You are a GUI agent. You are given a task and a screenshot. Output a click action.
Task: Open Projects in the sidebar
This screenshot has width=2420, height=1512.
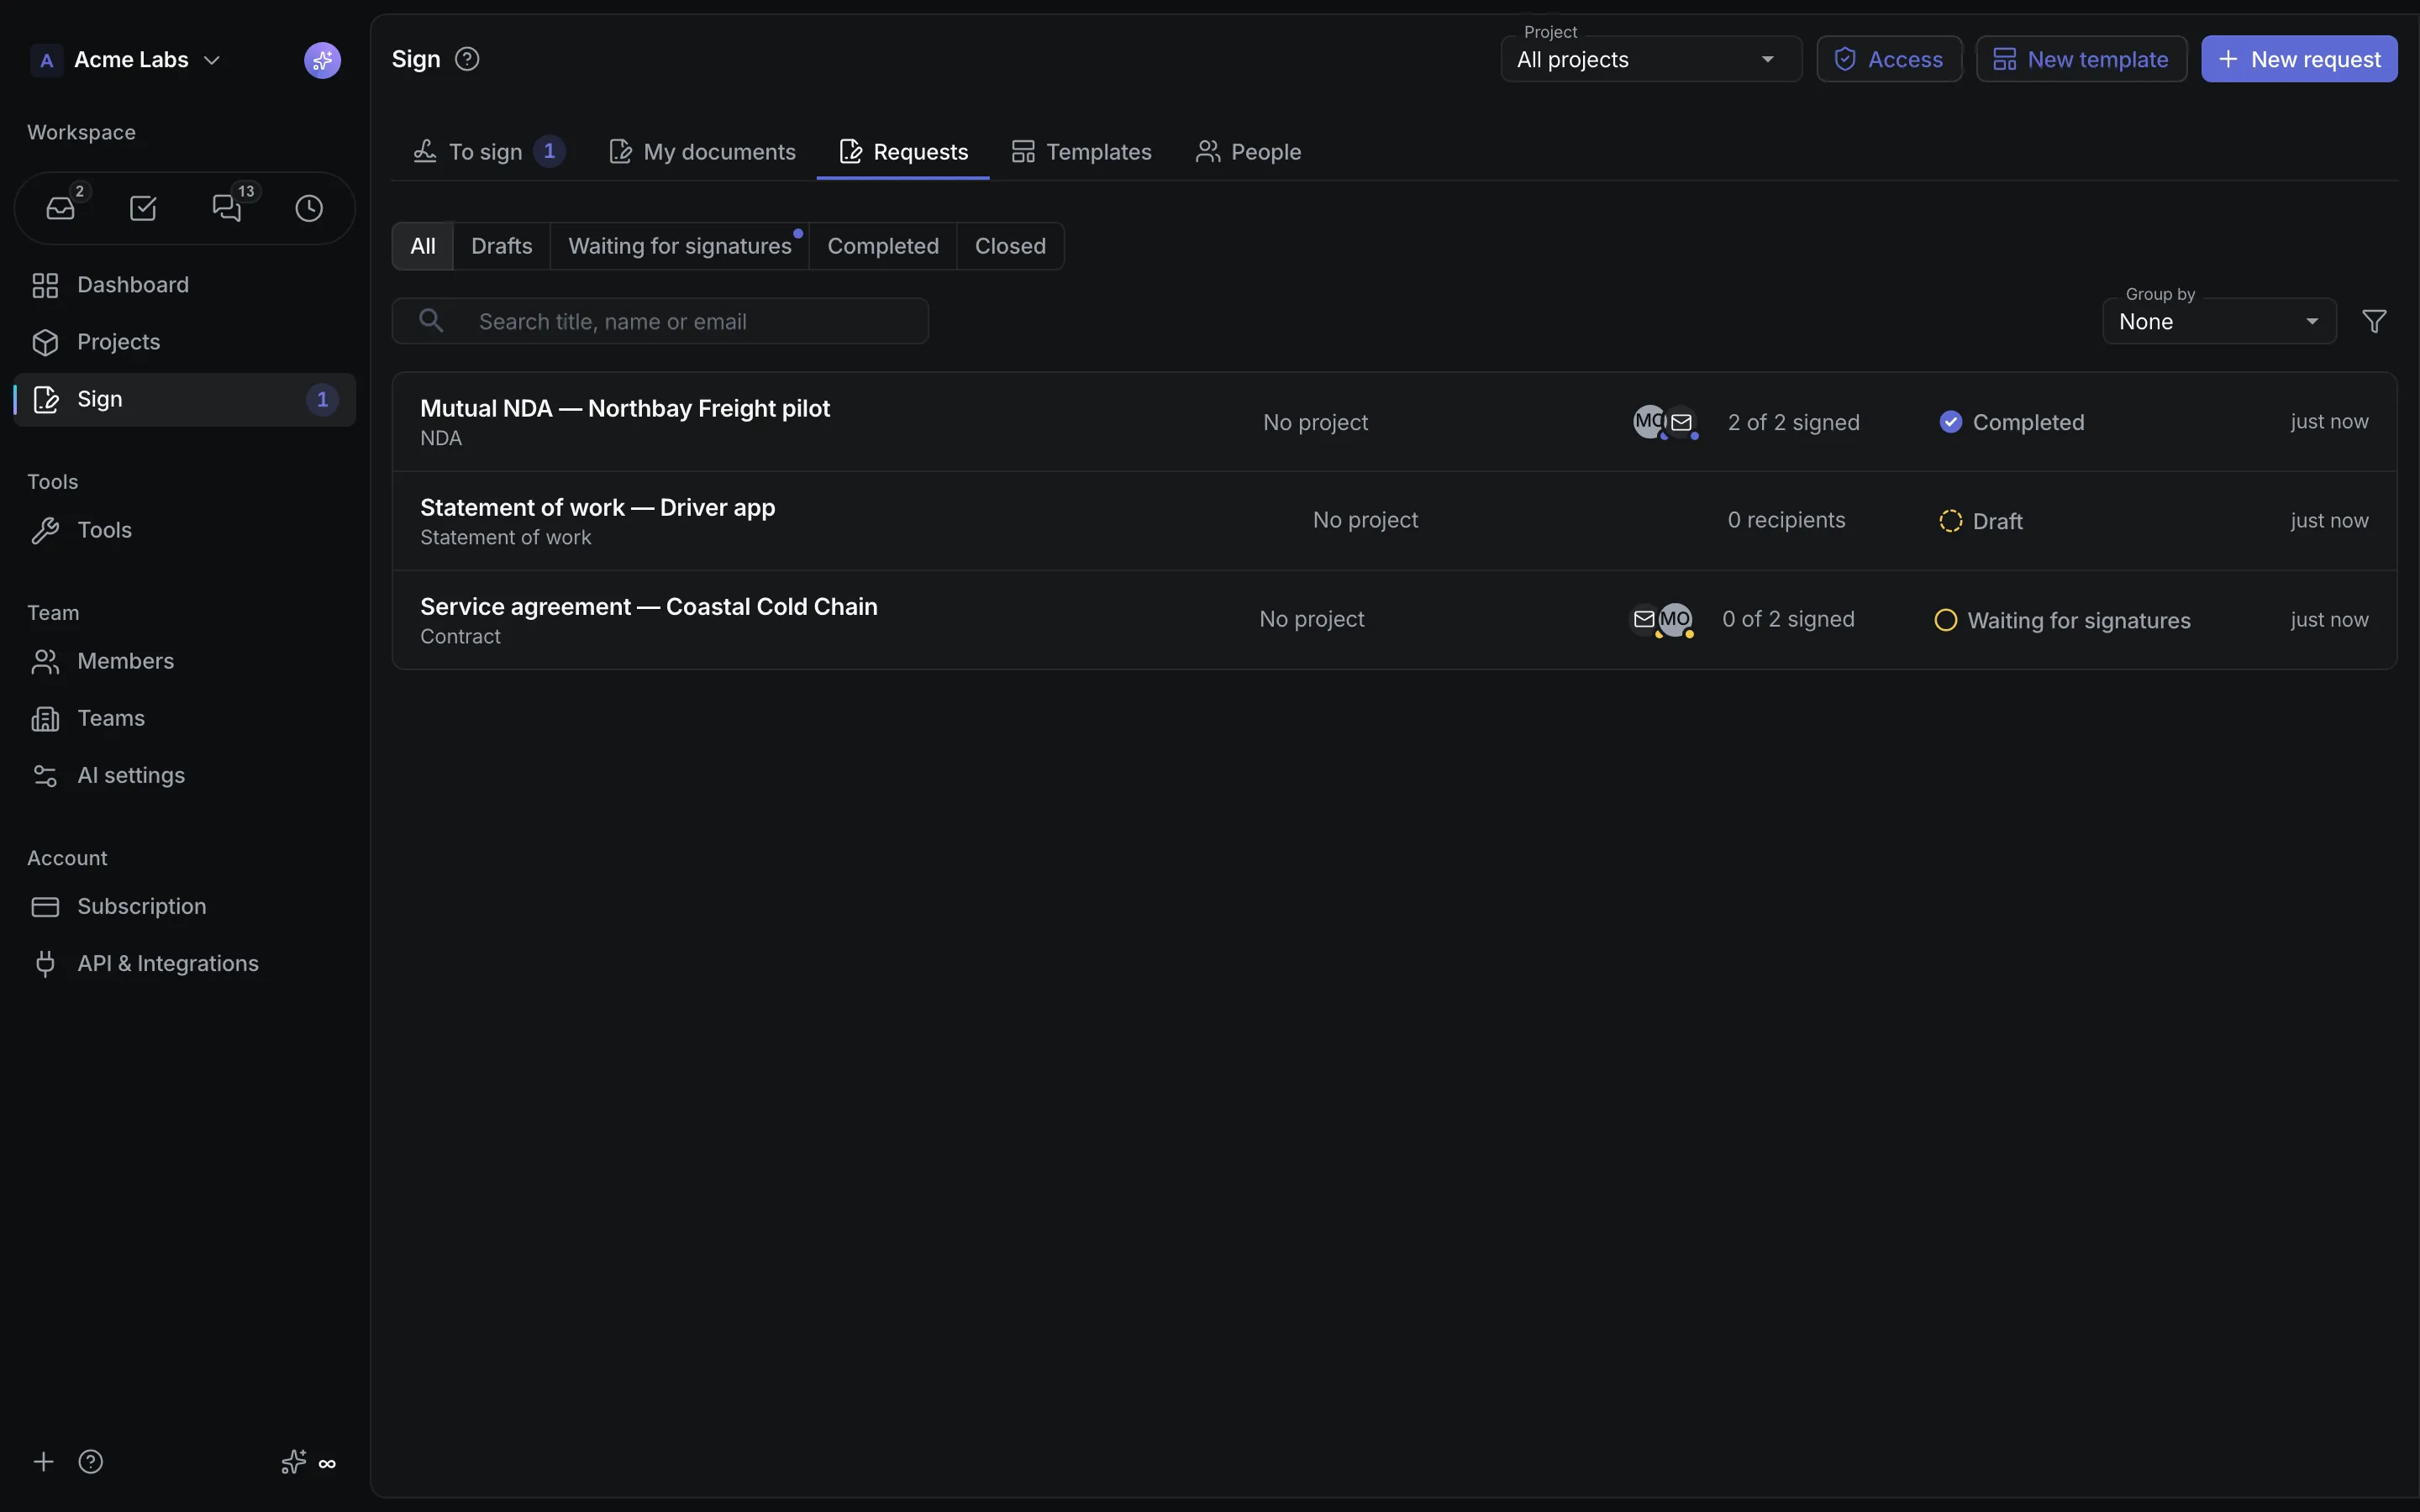pos(185,342)
